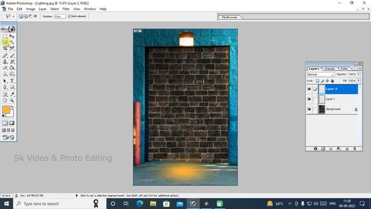This screenshot has width=371, height=209.
Task: Select the Zoom tool
Action: [x=12, y=100]
